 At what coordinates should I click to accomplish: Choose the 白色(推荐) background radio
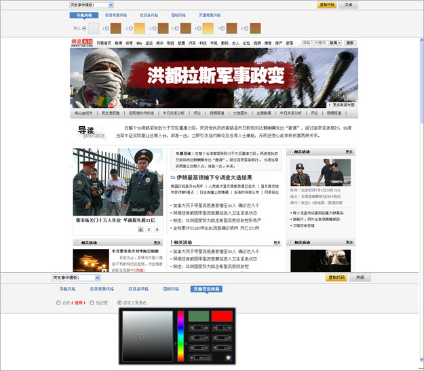[58, 303]
